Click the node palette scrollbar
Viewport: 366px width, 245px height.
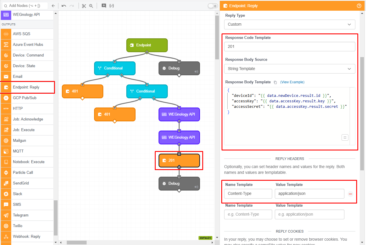(56, 218)
